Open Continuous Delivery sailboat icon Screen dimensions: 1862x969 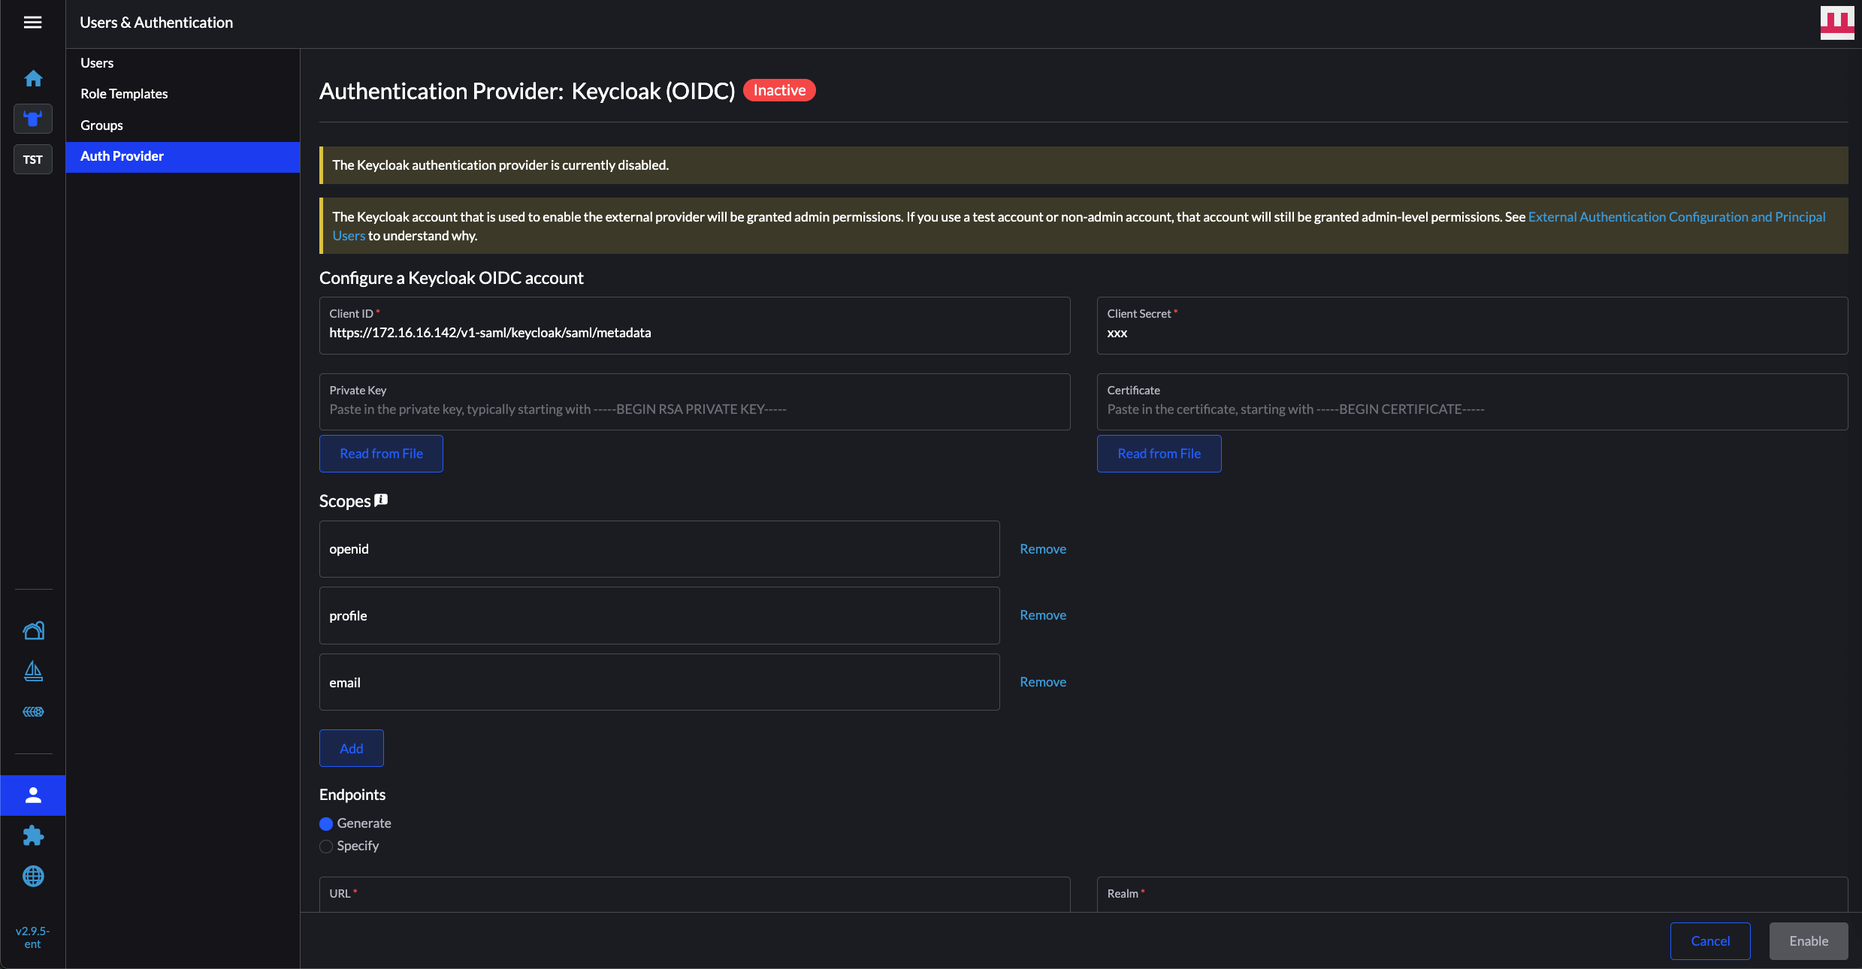click(33, 671)
